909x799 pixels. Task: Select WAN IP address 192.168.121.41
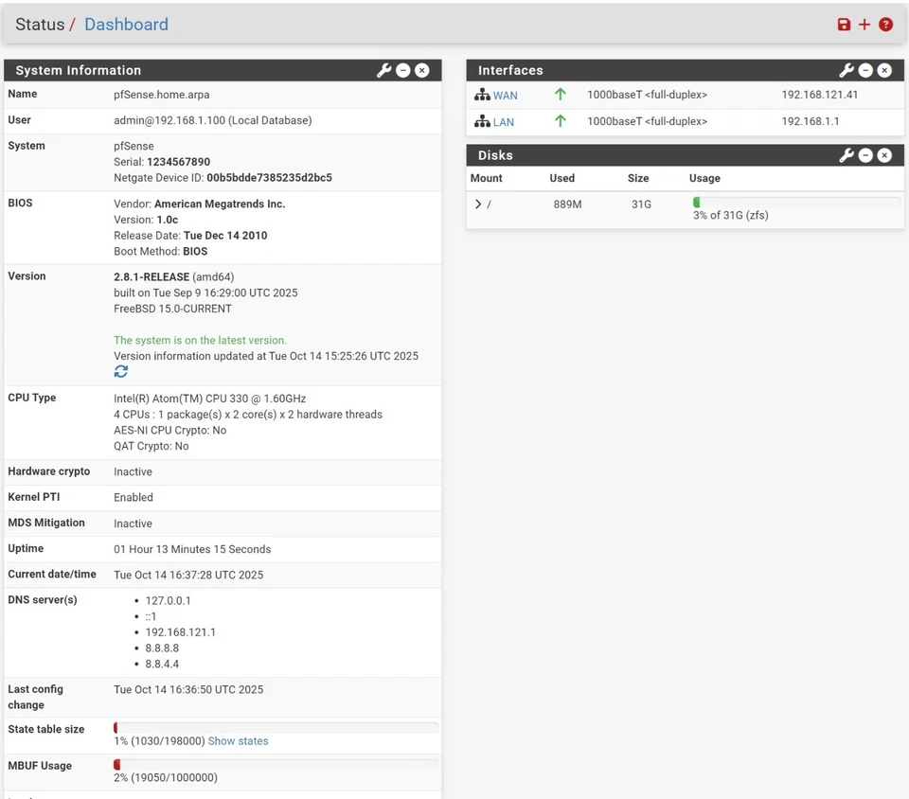(820, 95)
